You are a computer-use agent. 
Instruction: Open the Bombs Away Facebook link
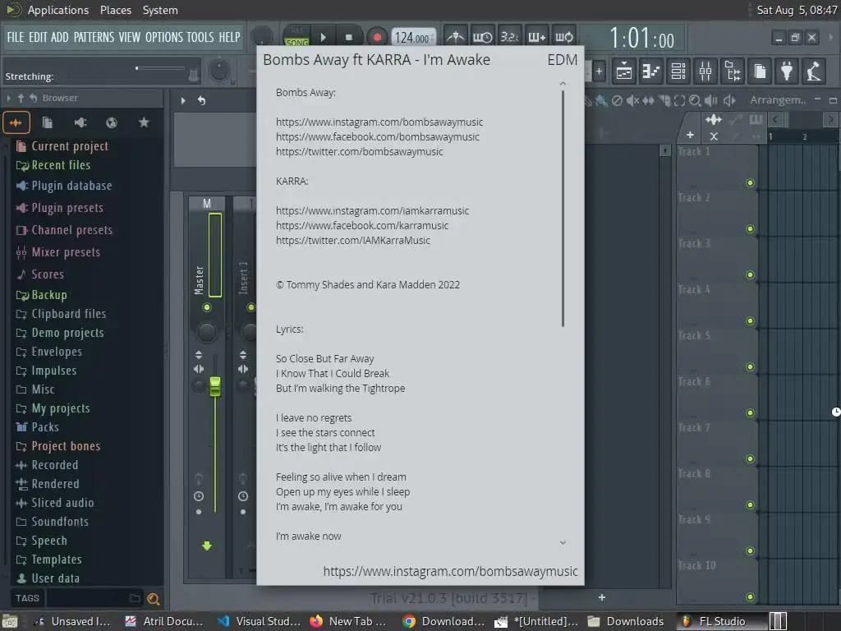point(378,137)
